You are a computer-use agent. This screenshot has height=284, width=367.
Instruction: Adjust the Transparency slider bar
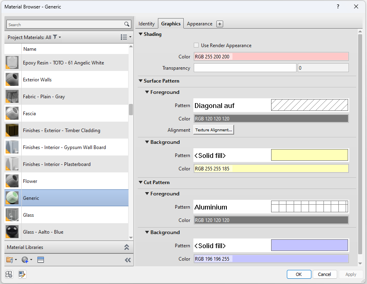(x=245, y=68)
